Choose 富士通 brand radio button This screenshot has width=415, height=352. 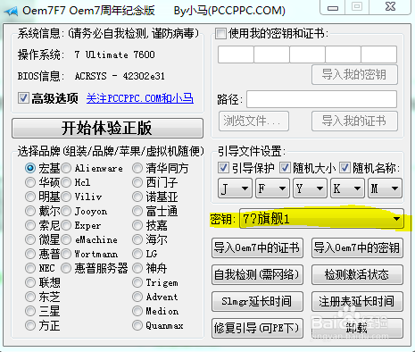click(x=137, y=211)
